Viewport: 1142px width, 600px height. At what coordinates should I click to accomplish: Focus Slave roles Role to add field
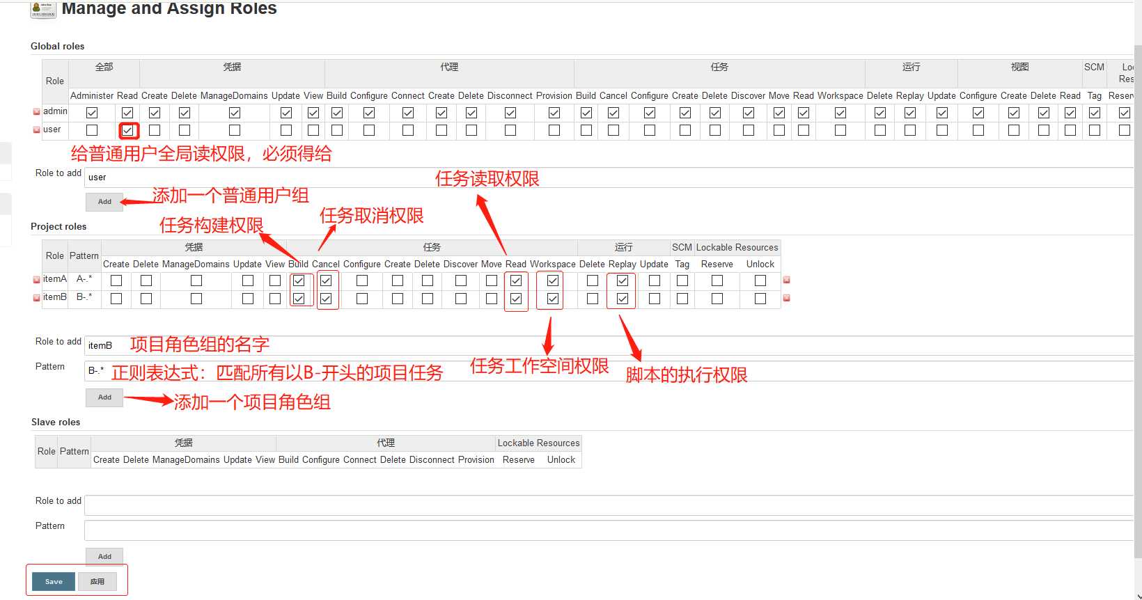coord(609,505)
